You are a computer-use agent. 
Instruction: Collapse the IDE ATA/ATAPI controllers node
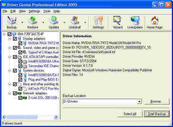point(10,57)
